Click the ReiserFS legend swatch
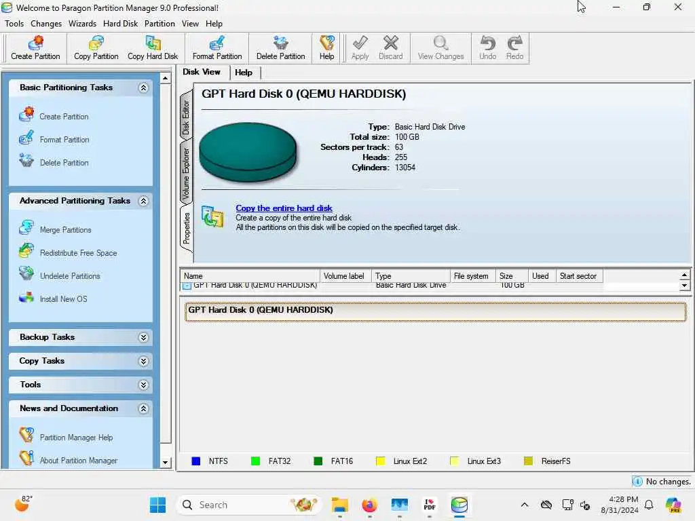 (528, 461)
